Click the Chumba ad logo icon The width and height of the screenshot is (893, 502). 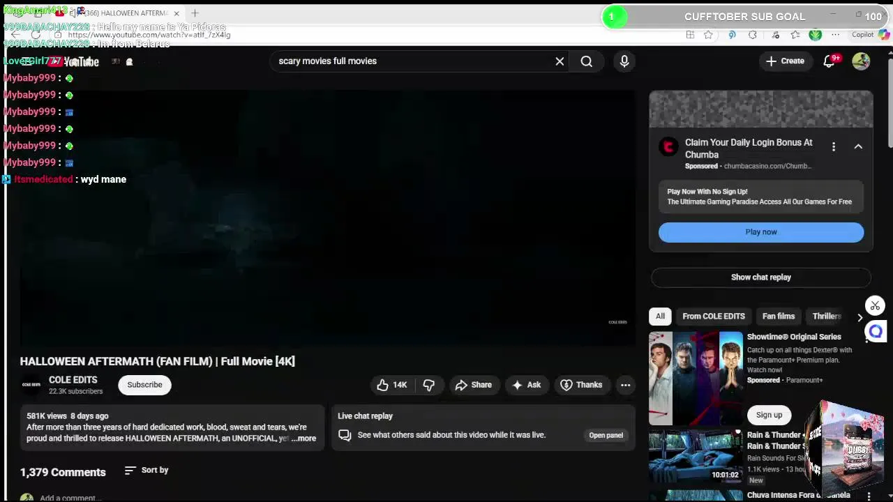[668, 146]
